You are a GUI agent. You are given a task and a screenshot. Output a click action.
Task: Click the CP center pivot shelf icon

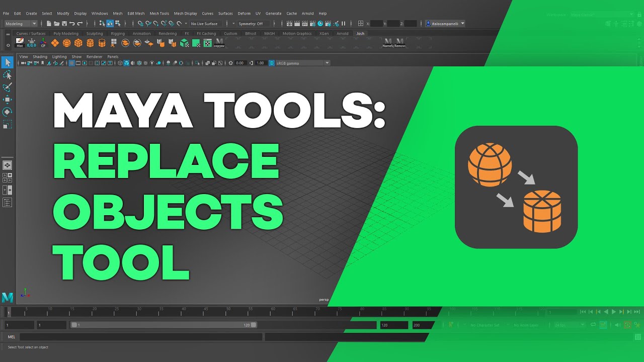click(43, 43)
